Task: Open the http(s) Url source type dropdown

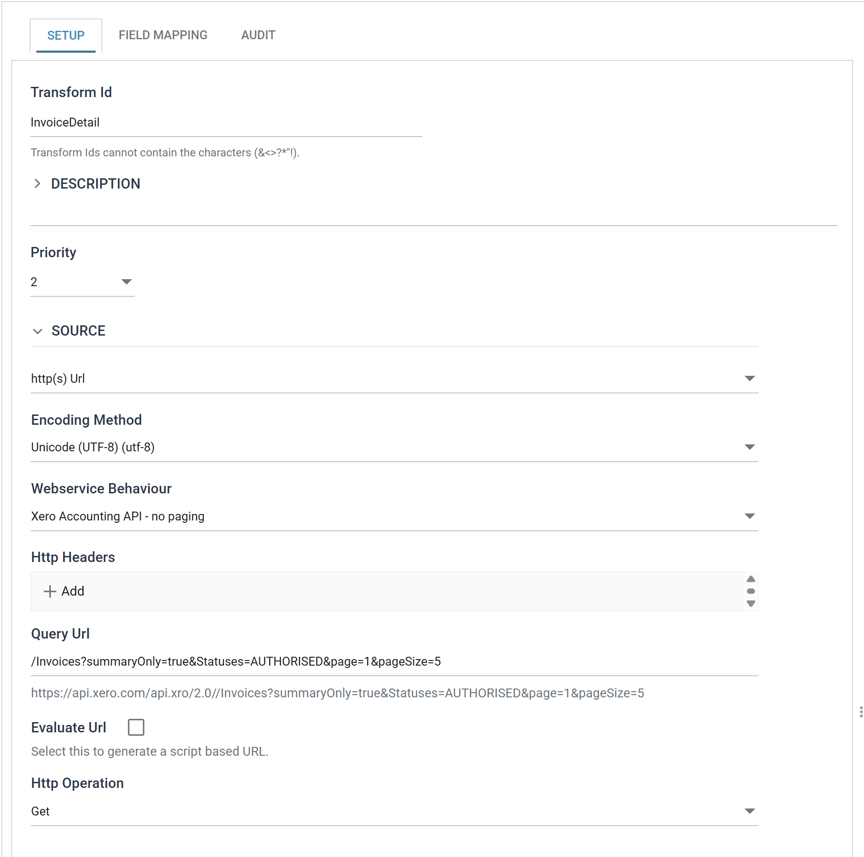Action: pyautogui.click(x=394, y=379)
